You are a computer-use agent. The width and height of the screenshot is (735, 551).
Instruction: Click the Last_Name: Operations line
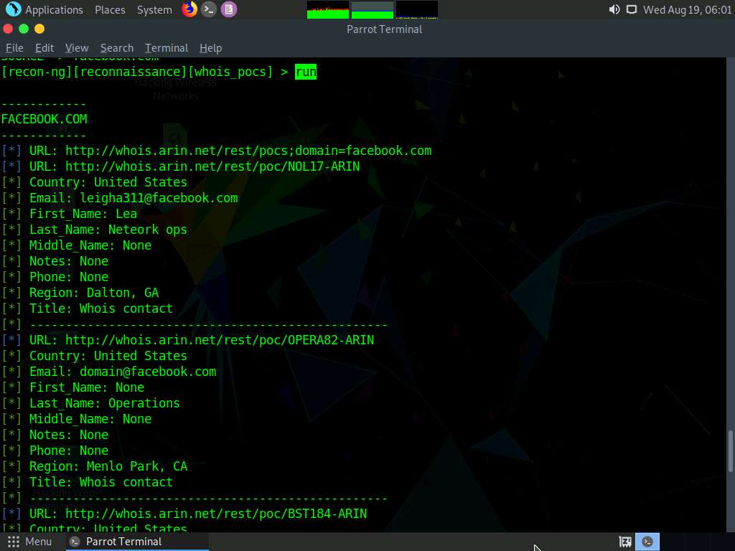click(x=105, y=403)
